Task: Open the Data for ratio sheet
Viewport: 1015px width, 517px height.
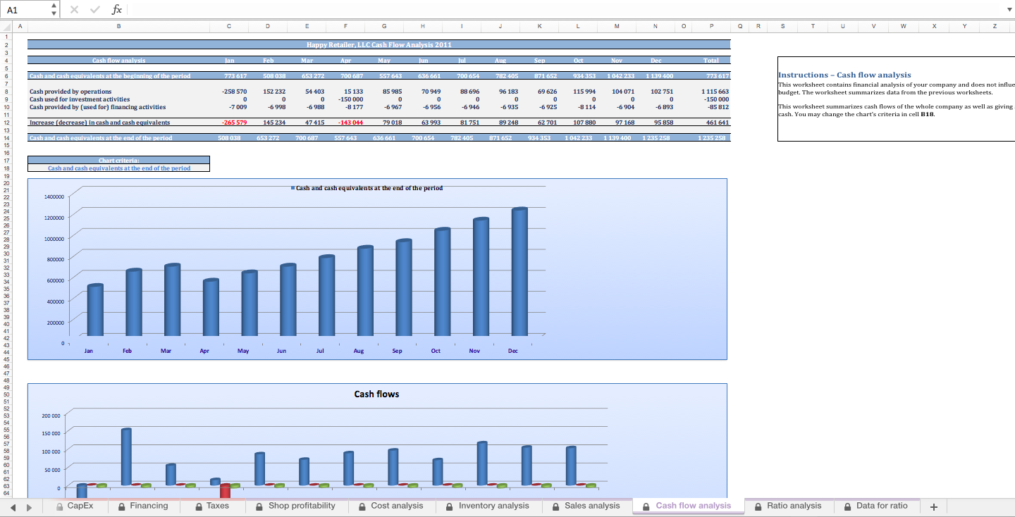Action: (883, 506)
